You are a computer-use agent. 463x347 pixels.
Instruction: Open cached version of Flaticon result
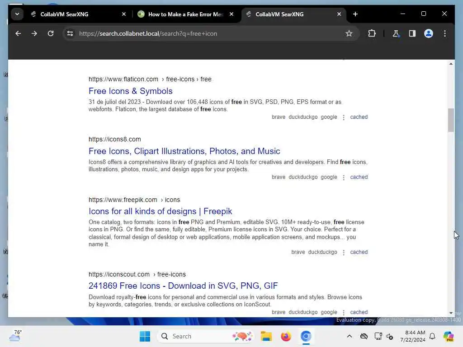pos(359,117)
